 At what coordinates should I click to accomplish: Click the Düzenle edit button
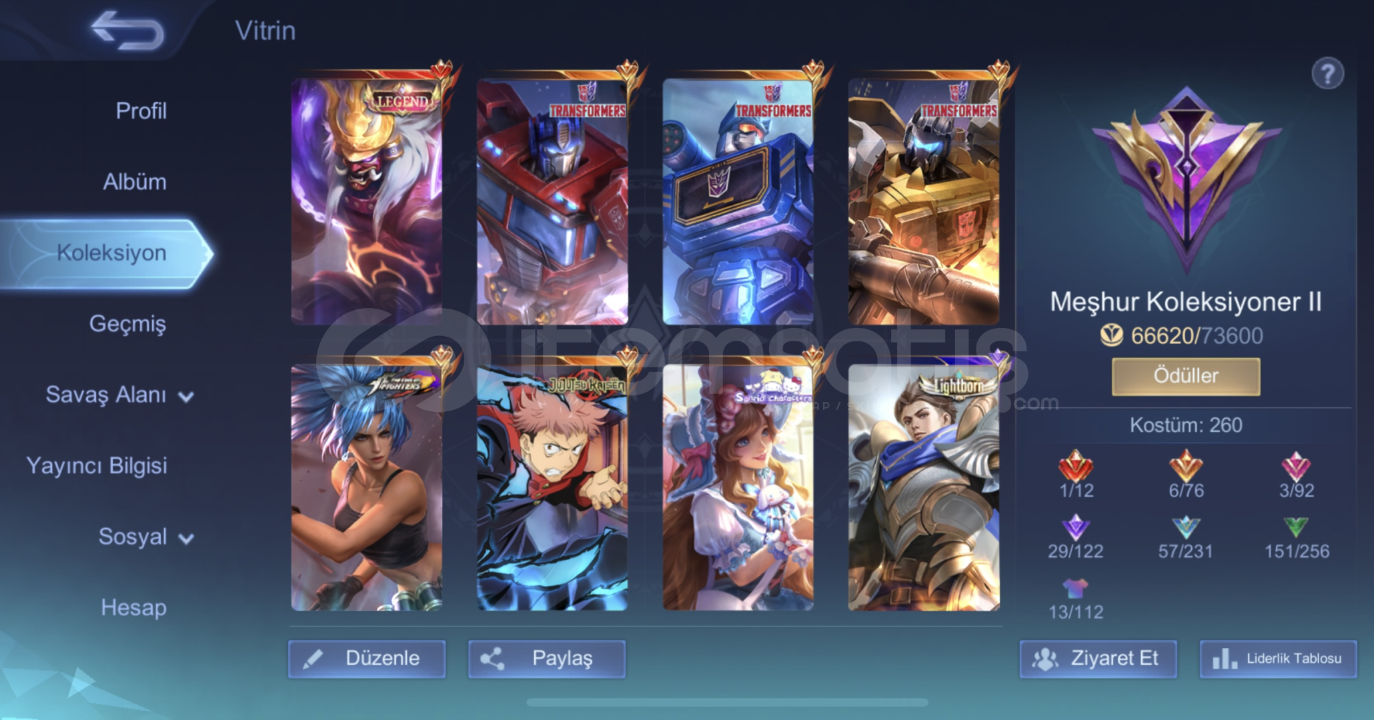click(367, 659)
